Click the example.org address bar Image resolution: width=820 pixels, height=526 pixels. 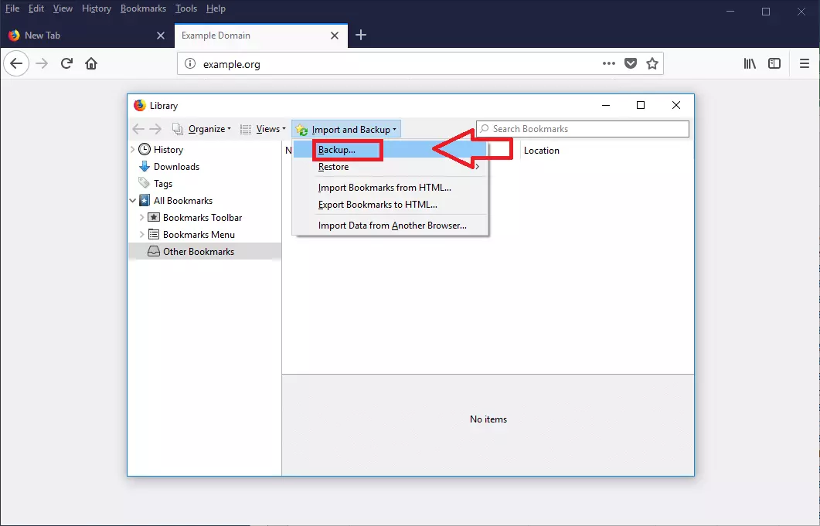420,64
